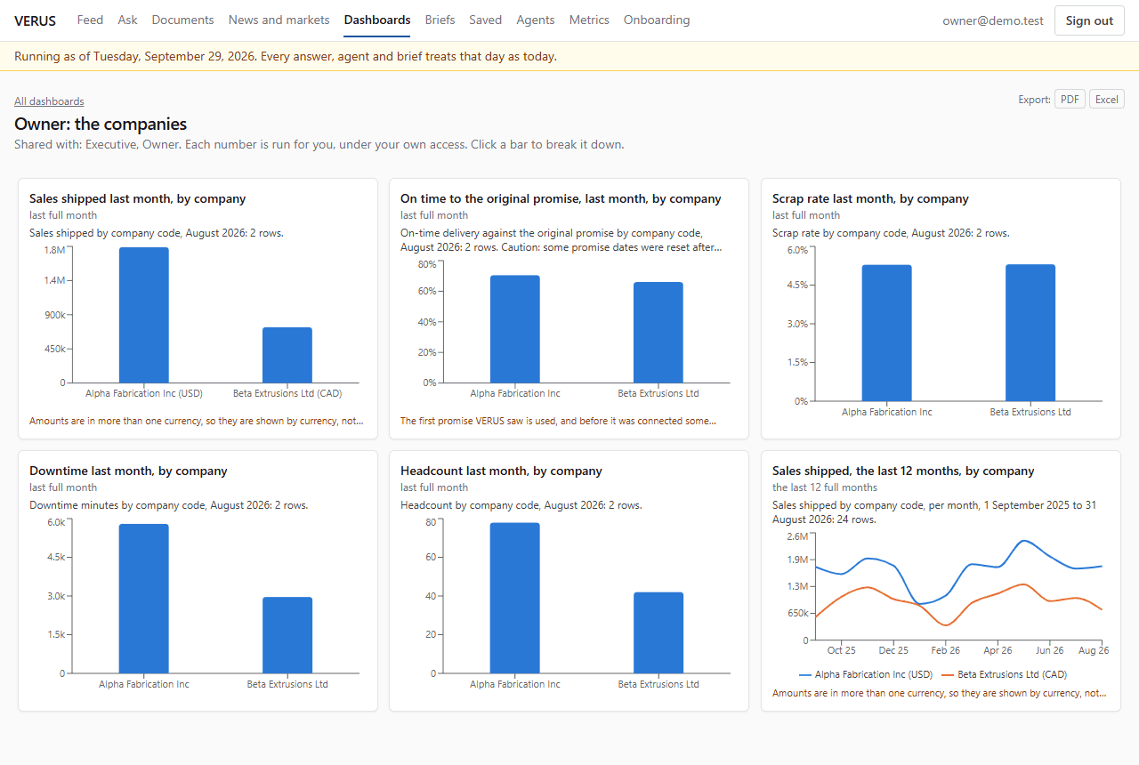Click 'Headcount last month, by company' title
Image resolution: width=1139 pixels, height=765 pixels.
tap(502, 471)
